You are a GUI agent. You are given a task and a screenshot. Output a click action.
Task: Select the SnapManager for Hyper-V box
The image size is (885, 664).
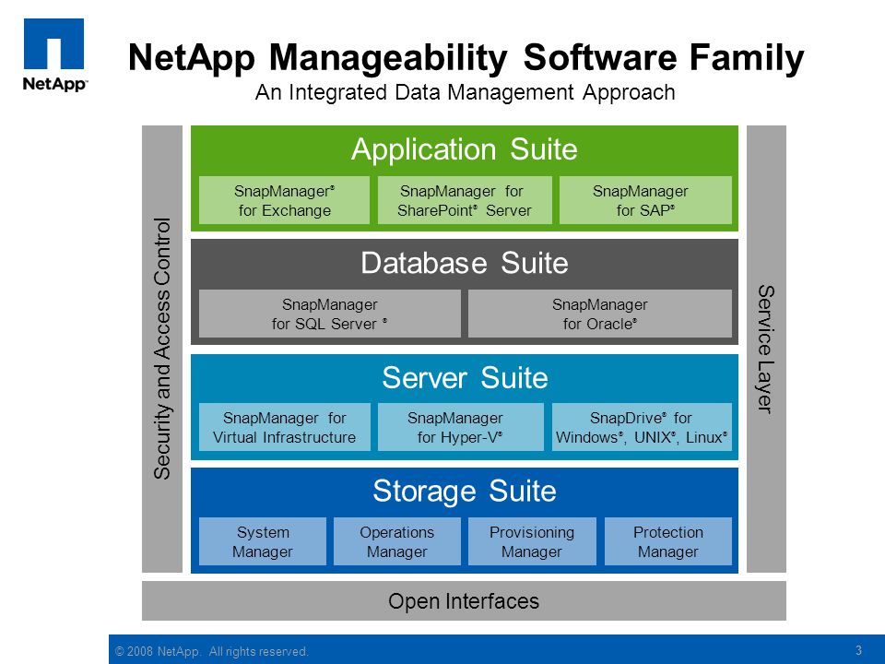point(461,427)
